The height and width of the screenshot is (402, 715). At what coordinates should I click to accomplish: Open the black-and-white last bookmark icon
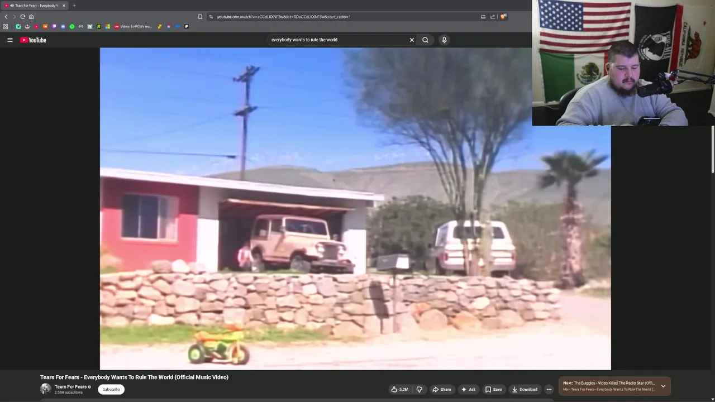(x=187, y=26)
